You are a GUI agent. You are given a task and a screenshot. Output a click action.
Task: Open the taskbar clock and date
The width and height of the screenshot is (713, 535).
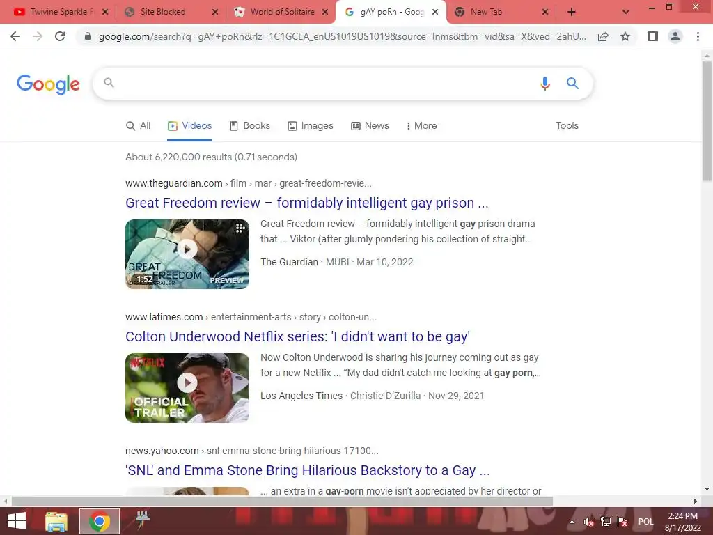click(682, 522)
